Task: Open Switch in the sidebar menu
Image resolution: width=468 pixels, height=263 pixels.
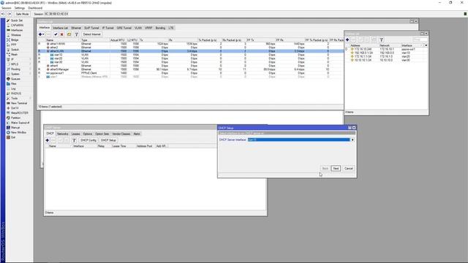Action: [15, 50]
